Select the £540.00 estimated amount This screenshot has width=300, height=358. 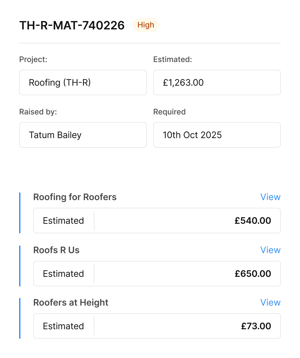pos(253,221)
